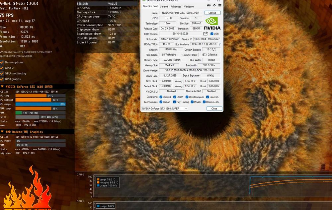Click the GPU-Z refresh icon
This screenshot has width=332, height=210.
(214, 5)
